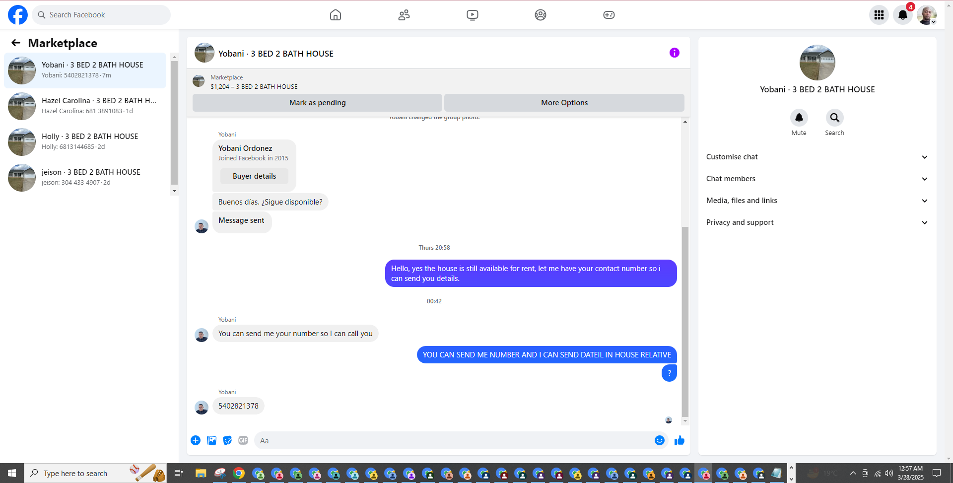953x483 pixels.
Task: Click the chat messages scrollbar thumb
Action: coord(685,322)
